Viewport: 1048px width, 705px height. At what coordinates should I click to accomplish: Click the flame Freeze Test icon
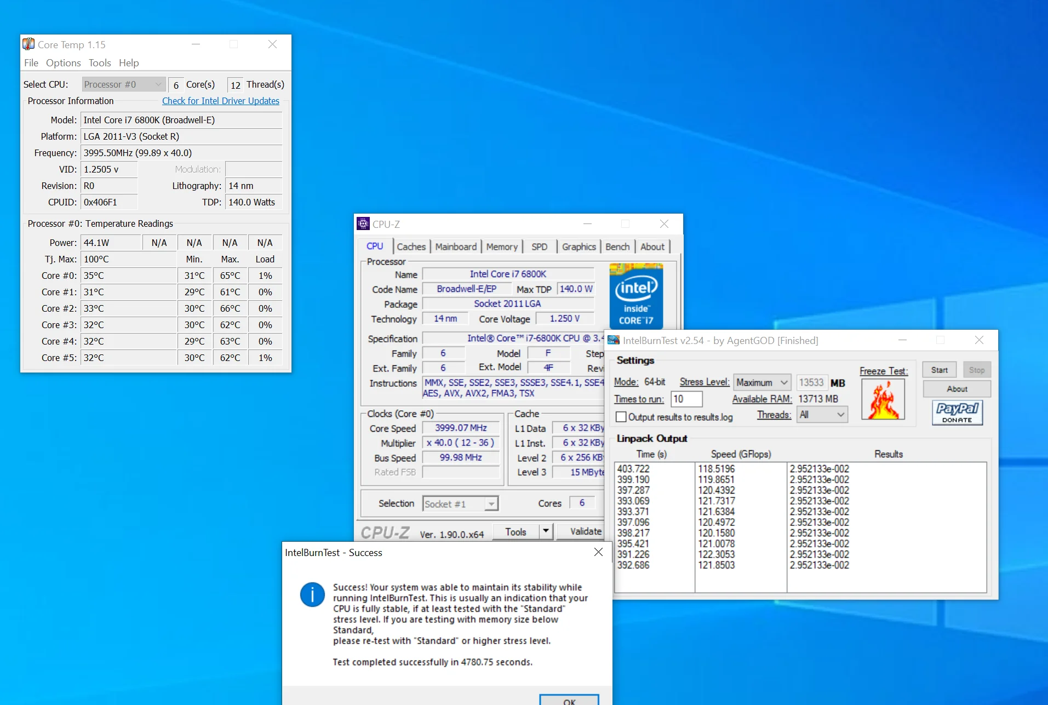[883, 399]
